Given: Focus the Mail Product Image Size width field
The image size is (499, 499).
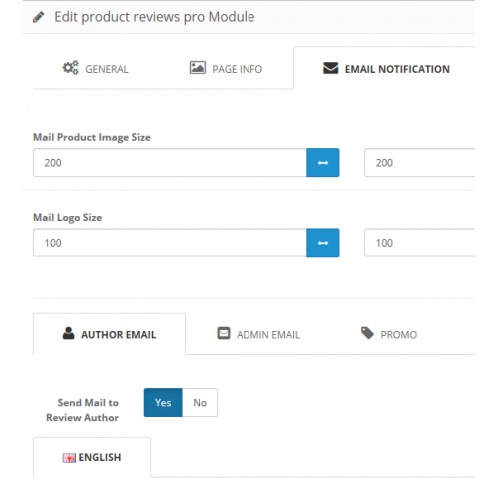Looking at the screenshot, I should 170,163.
